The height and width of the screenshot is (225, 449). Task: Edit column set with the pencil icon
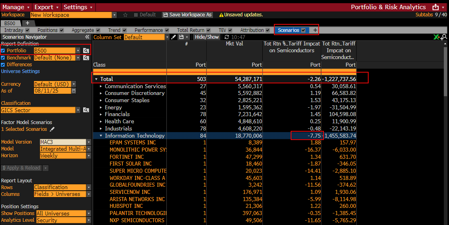coord(174,37)
